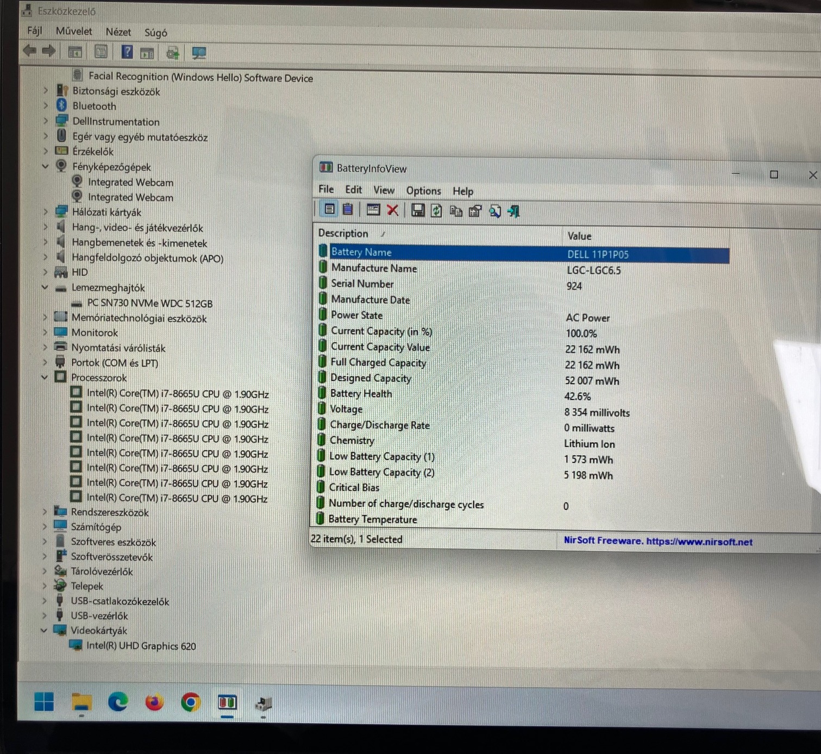Image resolution: width=821 pixels, height=754 pixels.
Task: Open Properties icon in BatteryInfoView toolbar
Action: (x=475, y=211)
